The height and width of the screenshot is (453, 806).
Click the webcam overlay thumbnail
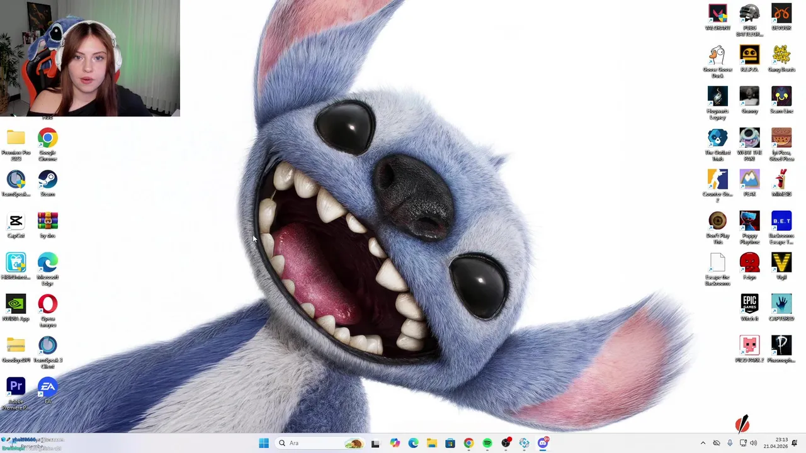(90, 58)
